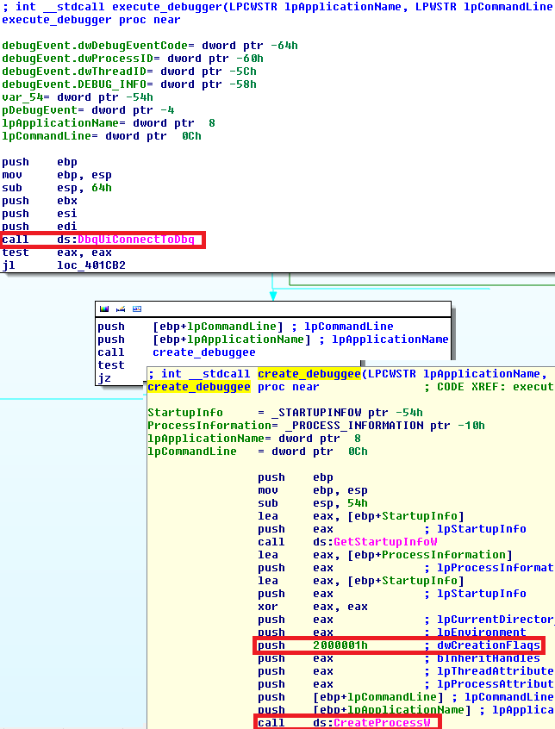Select the debugEvent.DEBUG_INFO variable line
The width and height of the screenshot is (555, 729).
(x=129, y=84)
